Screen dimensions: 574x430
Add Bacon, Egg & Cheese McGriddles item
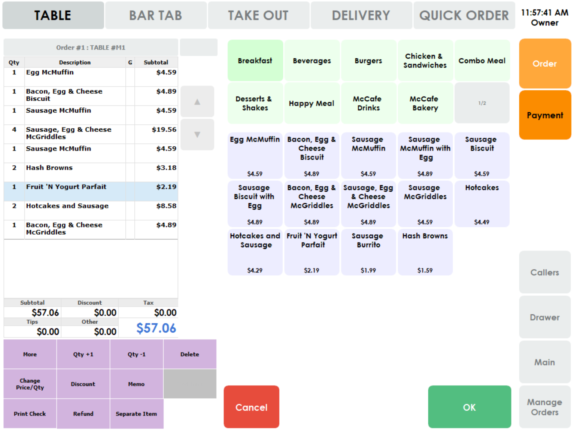tap(312, 204)
